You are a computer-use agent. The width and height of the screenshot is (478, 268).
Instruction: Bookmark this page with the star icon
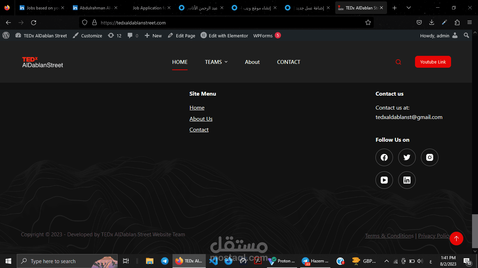point(368,22)
